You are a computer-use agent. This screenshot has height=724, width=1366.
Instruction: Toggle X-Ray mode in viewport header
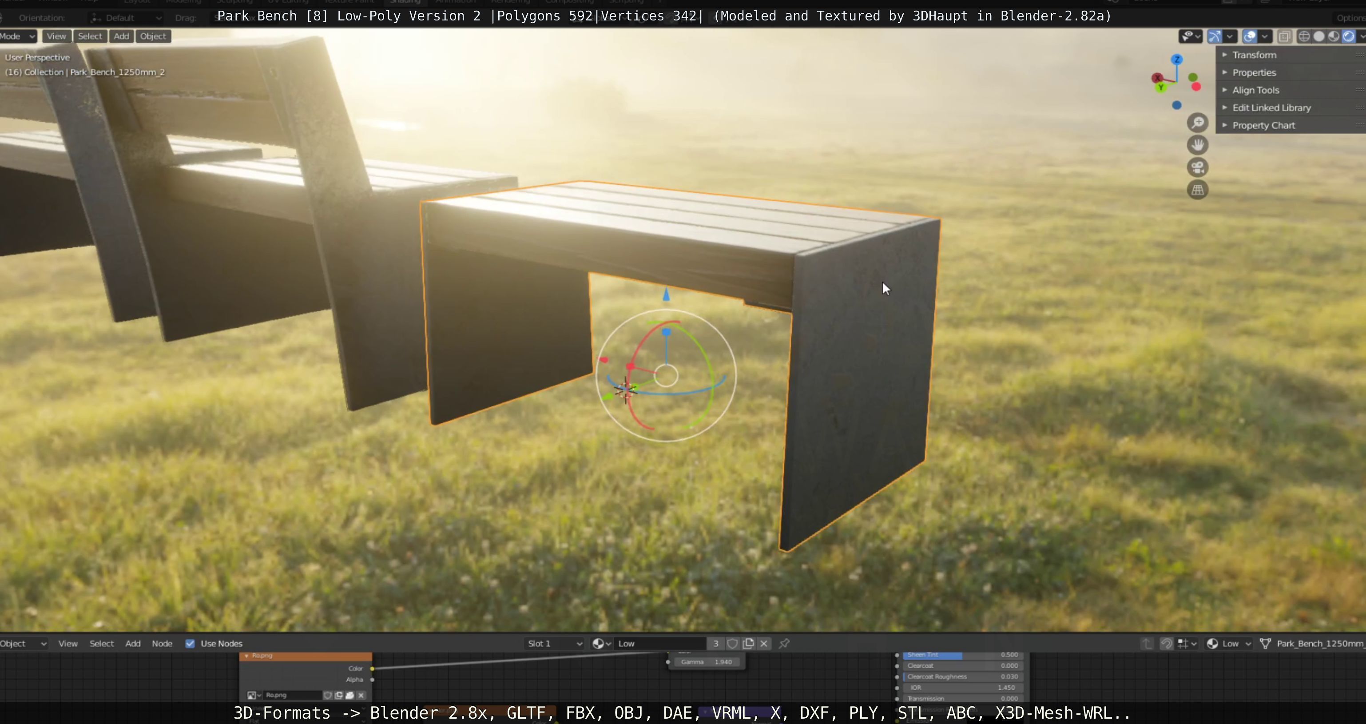point(1284,36)
